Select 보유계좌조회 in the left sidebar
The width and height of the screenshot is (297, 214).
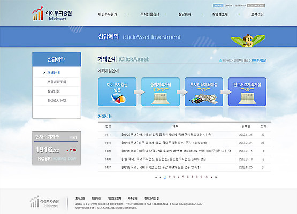[x=56, y=82]
